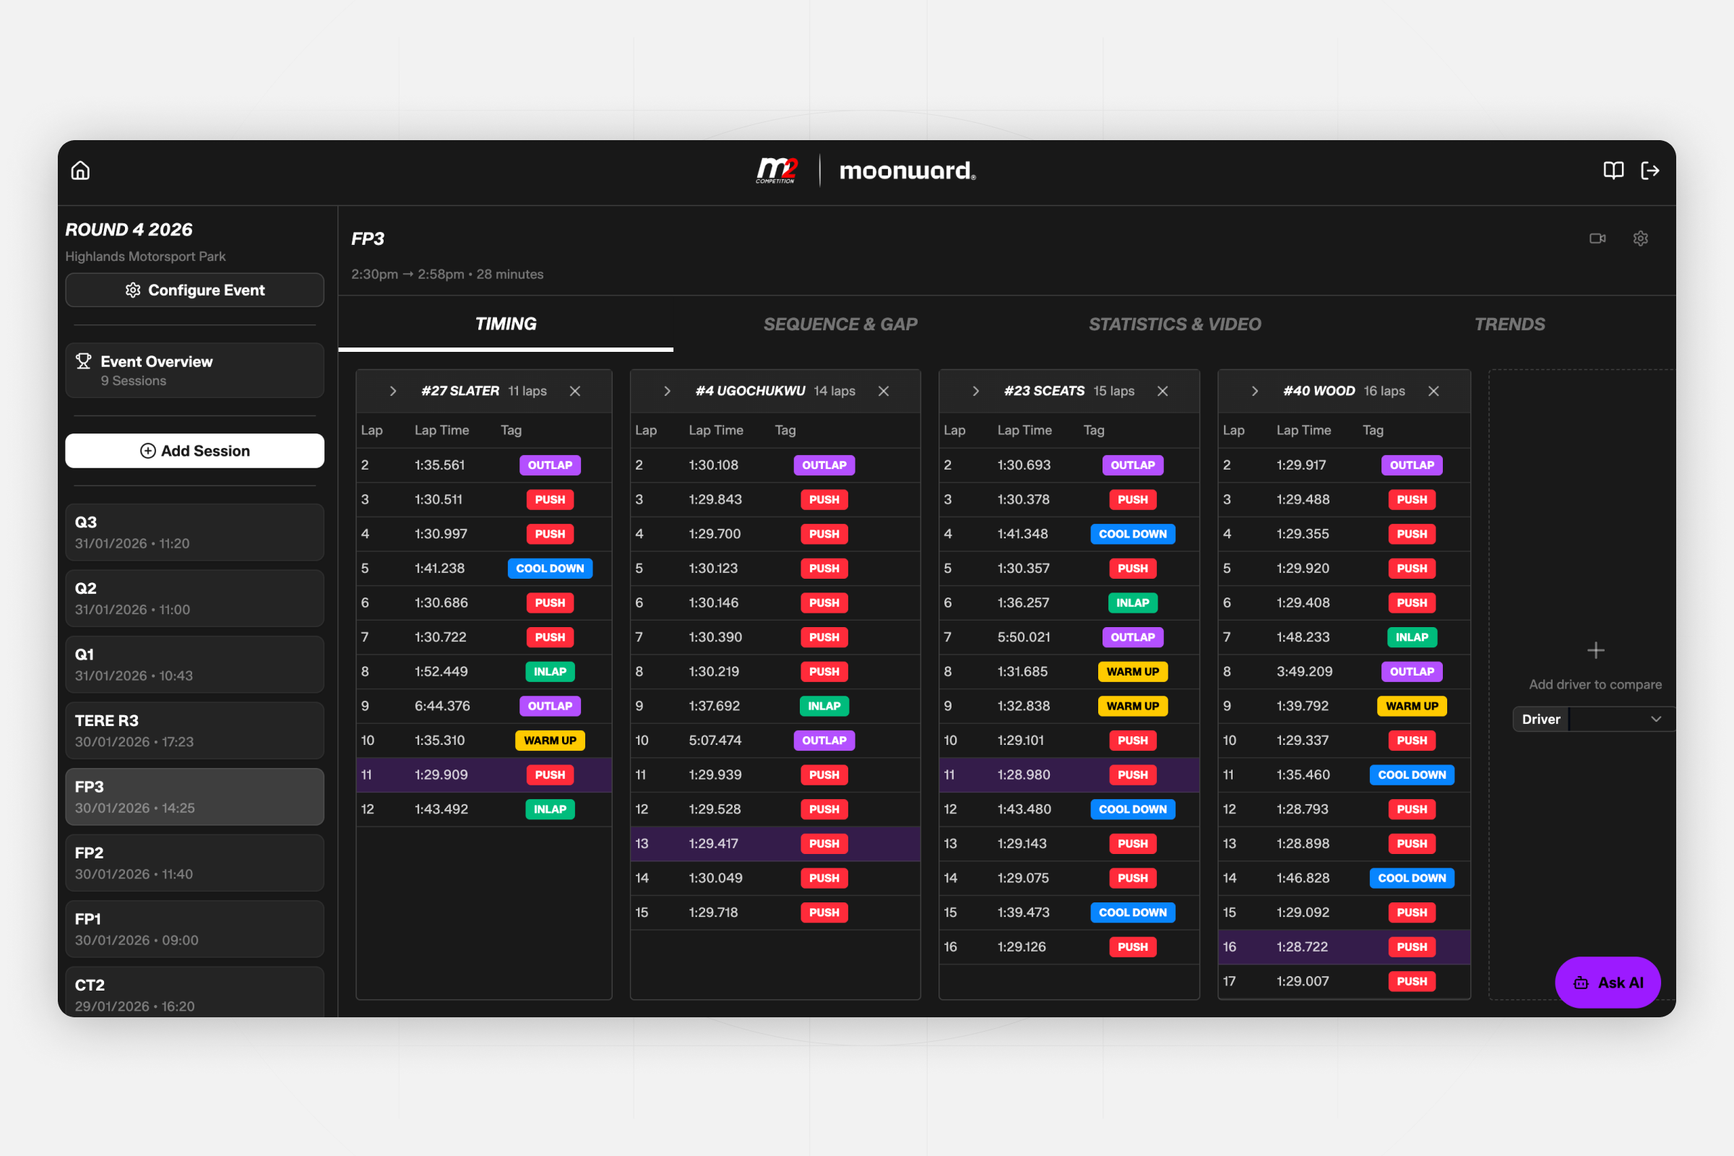The height and width of the screenshot is (1156, 1734).
Task: Click the home icon in top bar
Action: pos(80,171)
